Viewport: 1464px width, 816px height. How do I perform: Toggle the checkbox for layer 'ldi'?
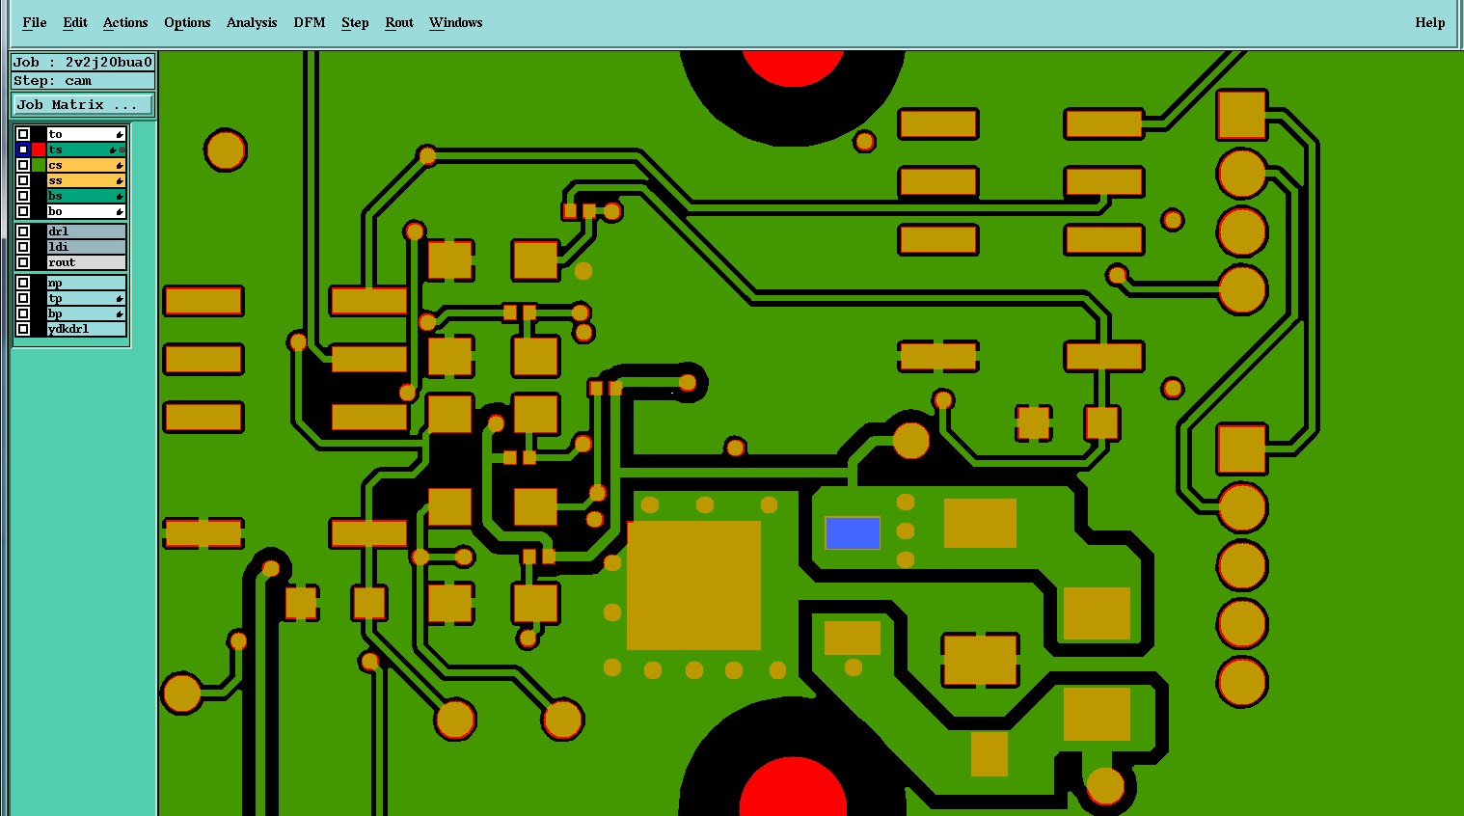(23, 247)
